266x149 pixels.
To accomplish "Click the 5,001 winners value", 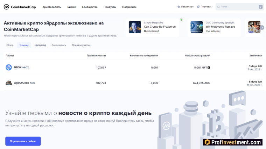I will pyautogui.click(x=155, y=67).
